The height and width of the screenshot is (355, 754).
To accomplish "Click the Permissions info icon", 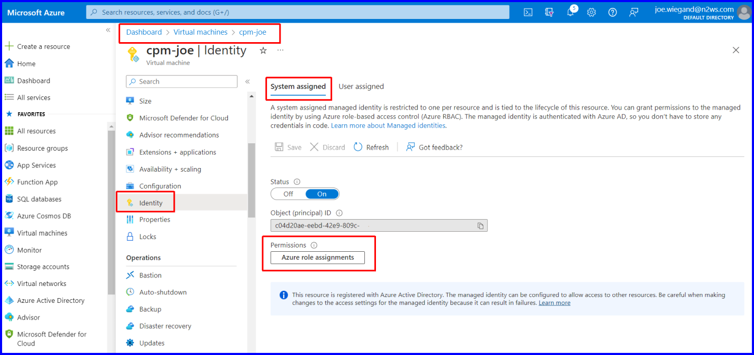I will (x=314, y=245).
